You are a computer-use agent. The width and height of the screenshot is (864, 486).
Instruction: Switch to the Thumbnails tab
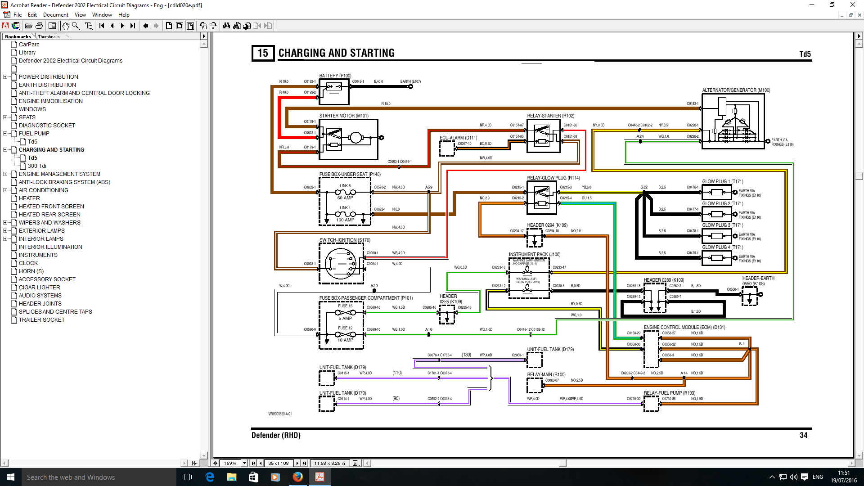click(49, 36)
